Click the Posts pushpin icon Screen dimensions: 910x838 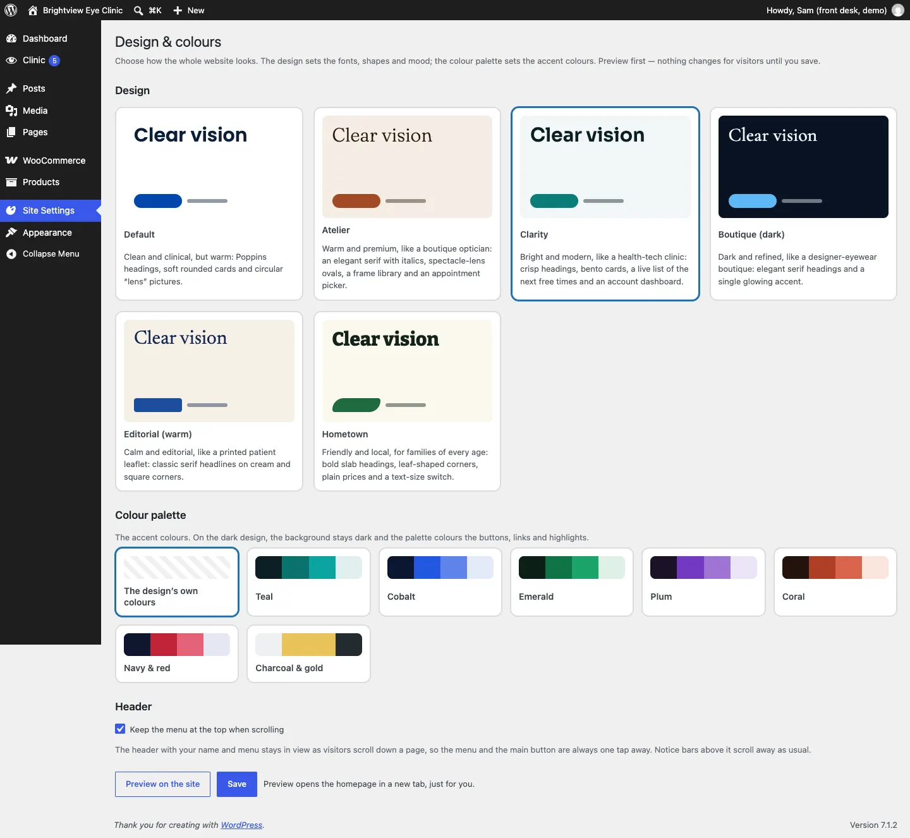[x=11, y=88]
